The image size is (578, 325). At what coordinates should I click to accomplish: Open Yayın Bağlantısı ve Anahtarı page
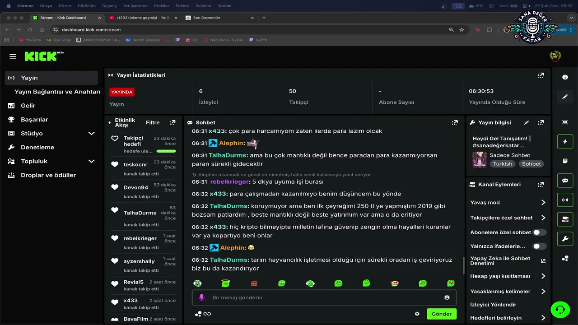pos(57,92)
